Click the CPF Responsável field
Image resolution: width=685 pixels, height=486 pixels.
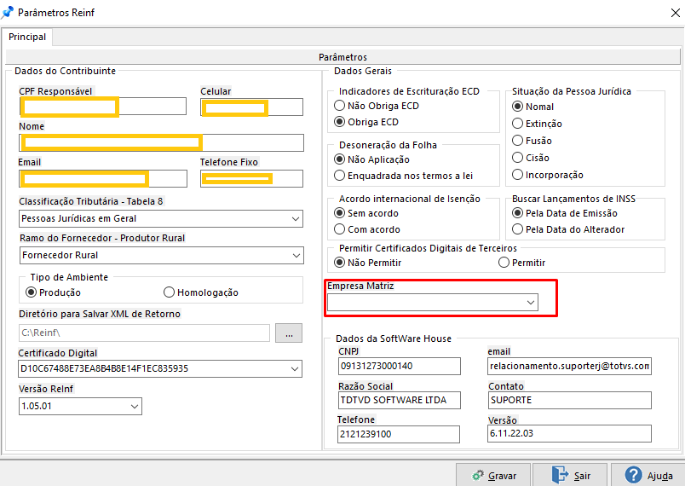tap(103, 107)
